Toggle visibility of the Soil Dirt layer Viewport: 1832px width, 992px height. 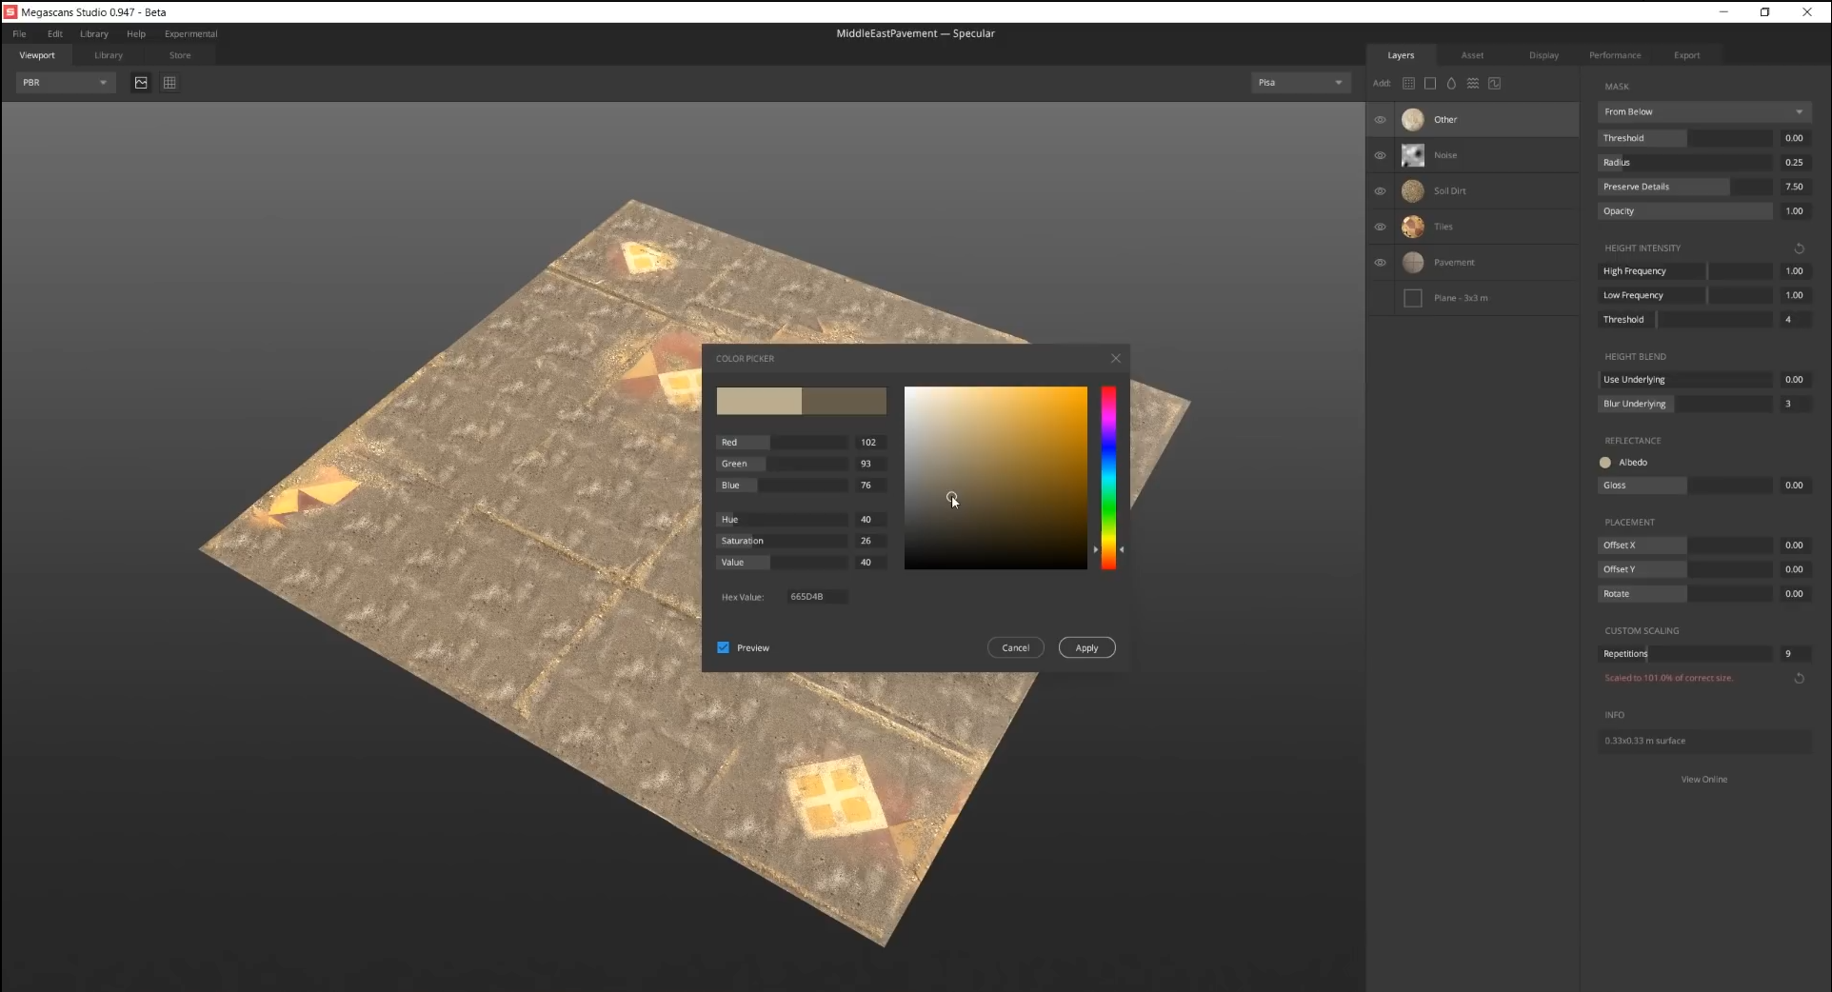(x=1380, y=191)
